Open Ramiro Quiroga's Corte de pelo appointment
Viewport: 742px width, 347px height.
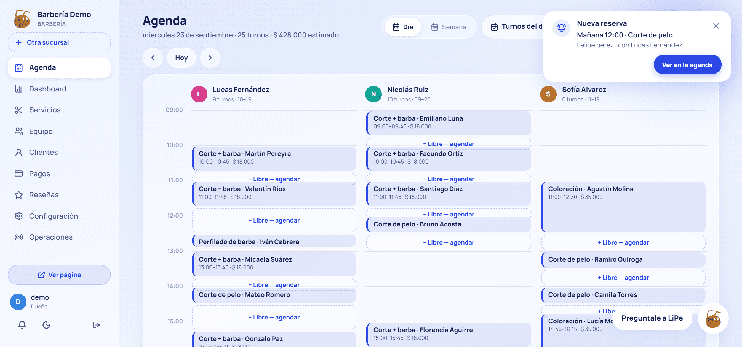click(x=623, y=260)
